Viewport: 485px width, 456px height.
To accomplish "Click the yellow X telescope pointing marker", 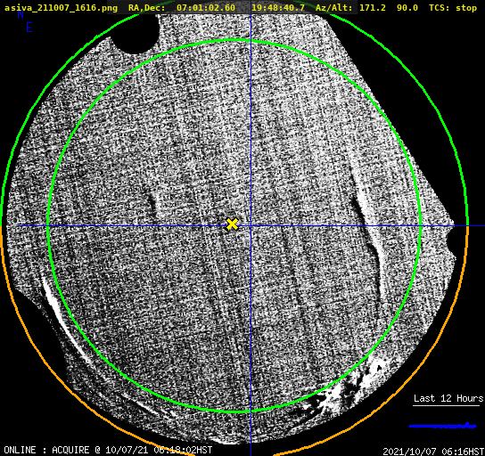I will 232,224.
